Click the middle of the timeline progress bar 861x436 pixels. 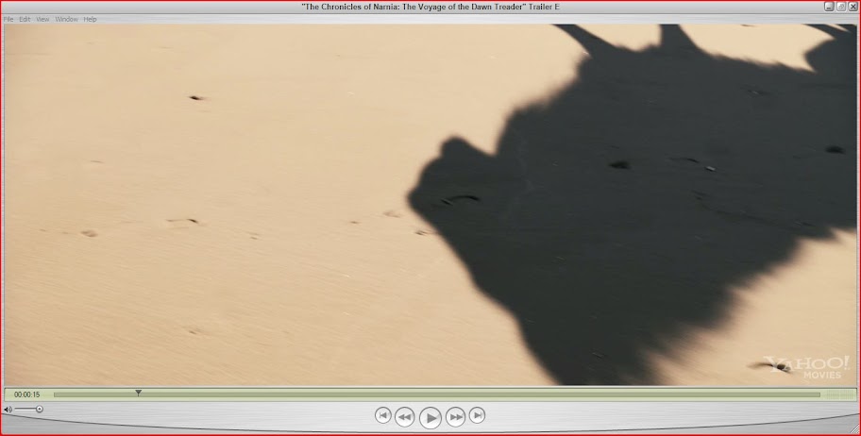click(436, 394)
